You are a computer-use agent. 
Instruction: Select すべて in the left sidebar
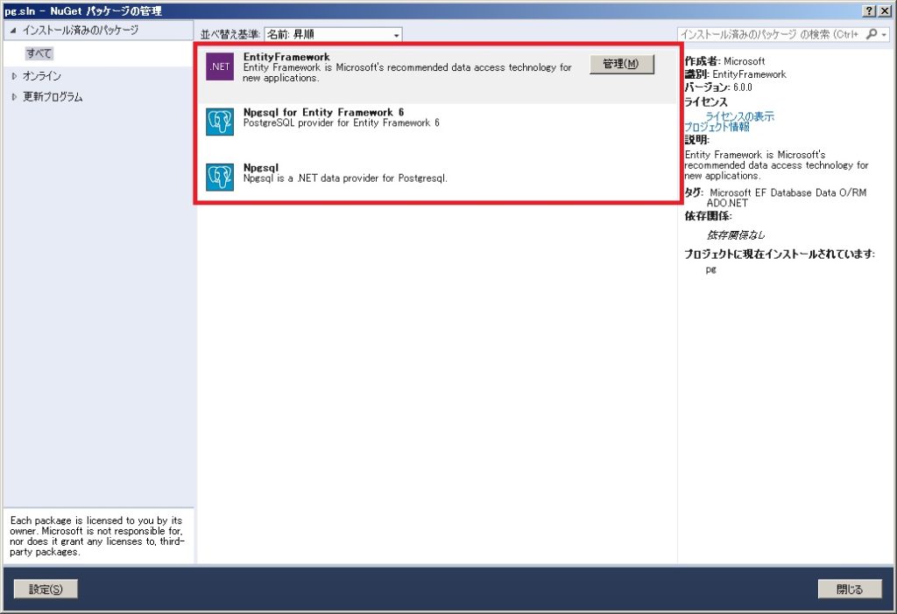coord(39,52)
